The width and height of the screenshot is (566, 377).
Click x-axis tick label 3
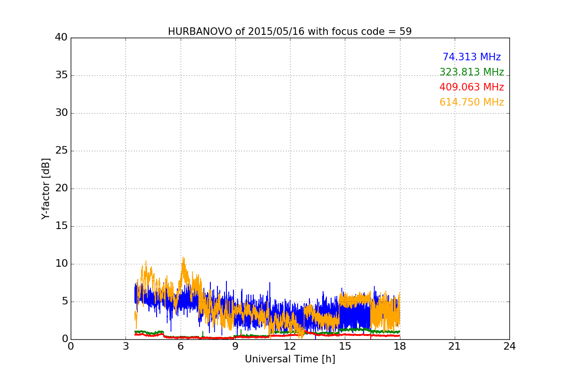125,346
